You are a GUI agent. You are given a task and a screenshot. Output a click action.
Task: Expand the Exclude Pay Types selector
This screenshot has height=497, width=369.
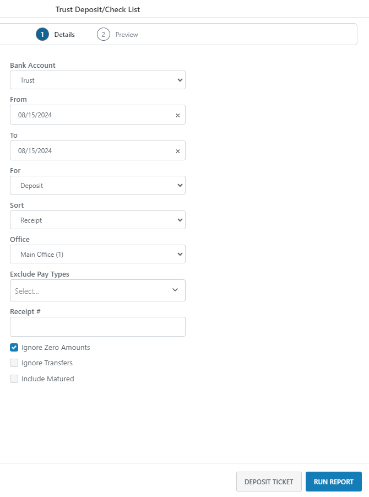[x=91, y=290]
